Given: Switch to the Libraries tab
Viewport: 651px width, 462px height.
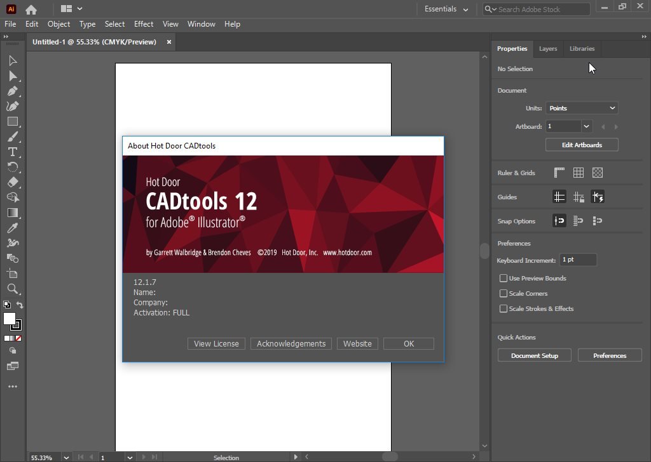Looking at the screenshot, I should pyautogui.click(x=582, y=48).
